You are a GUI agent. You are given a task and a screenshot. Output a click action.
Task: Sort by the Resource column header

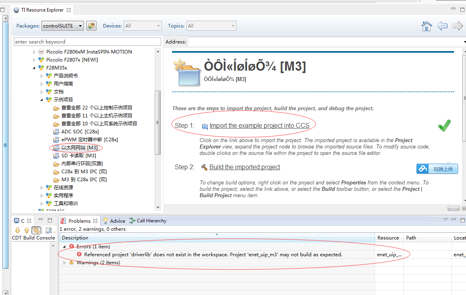click(389, 238)
